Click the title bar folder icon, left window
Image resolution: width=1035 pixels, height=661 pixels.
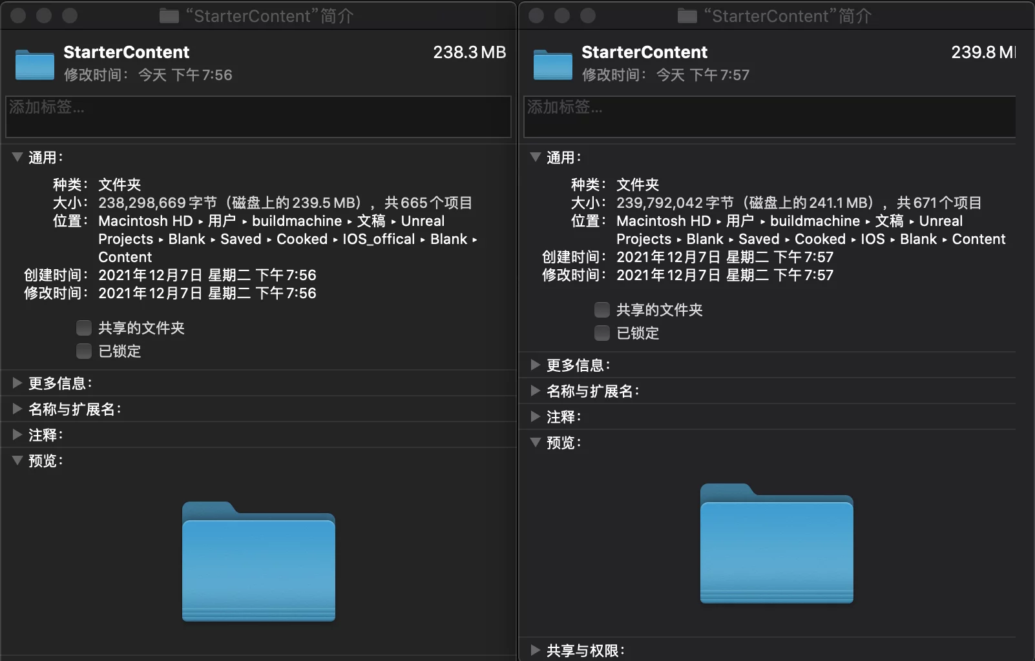click(x=169, y=16)
